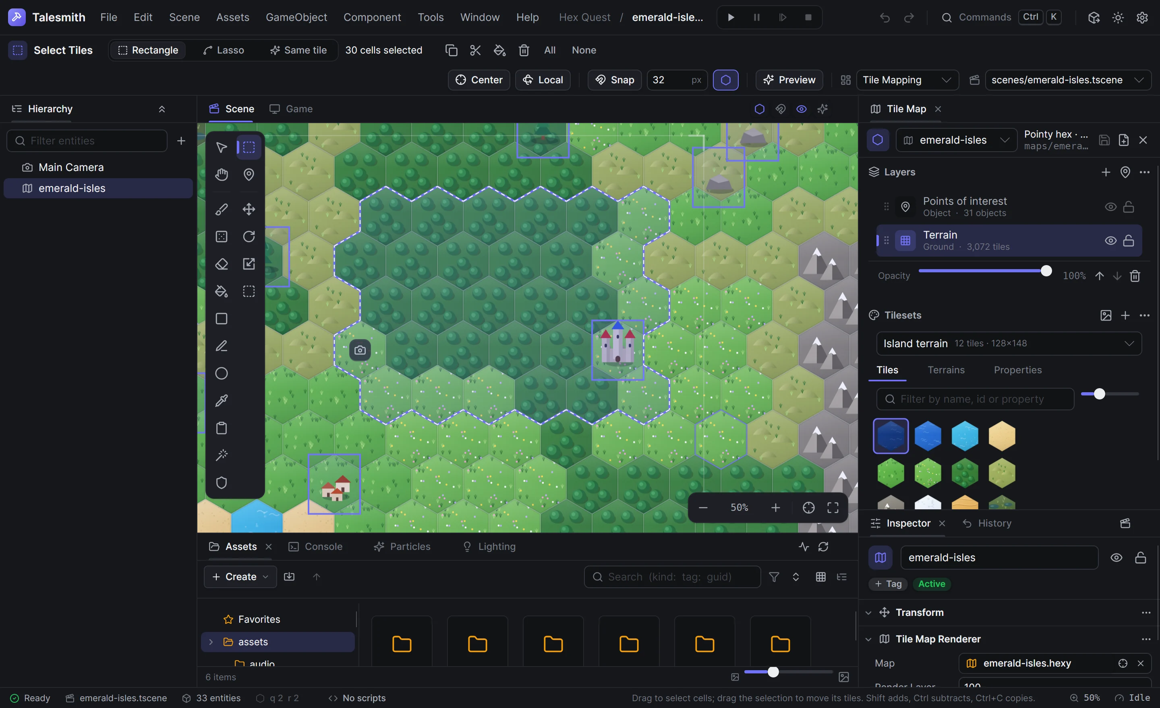Select the ellipse shape tool

tap(221, 373)
